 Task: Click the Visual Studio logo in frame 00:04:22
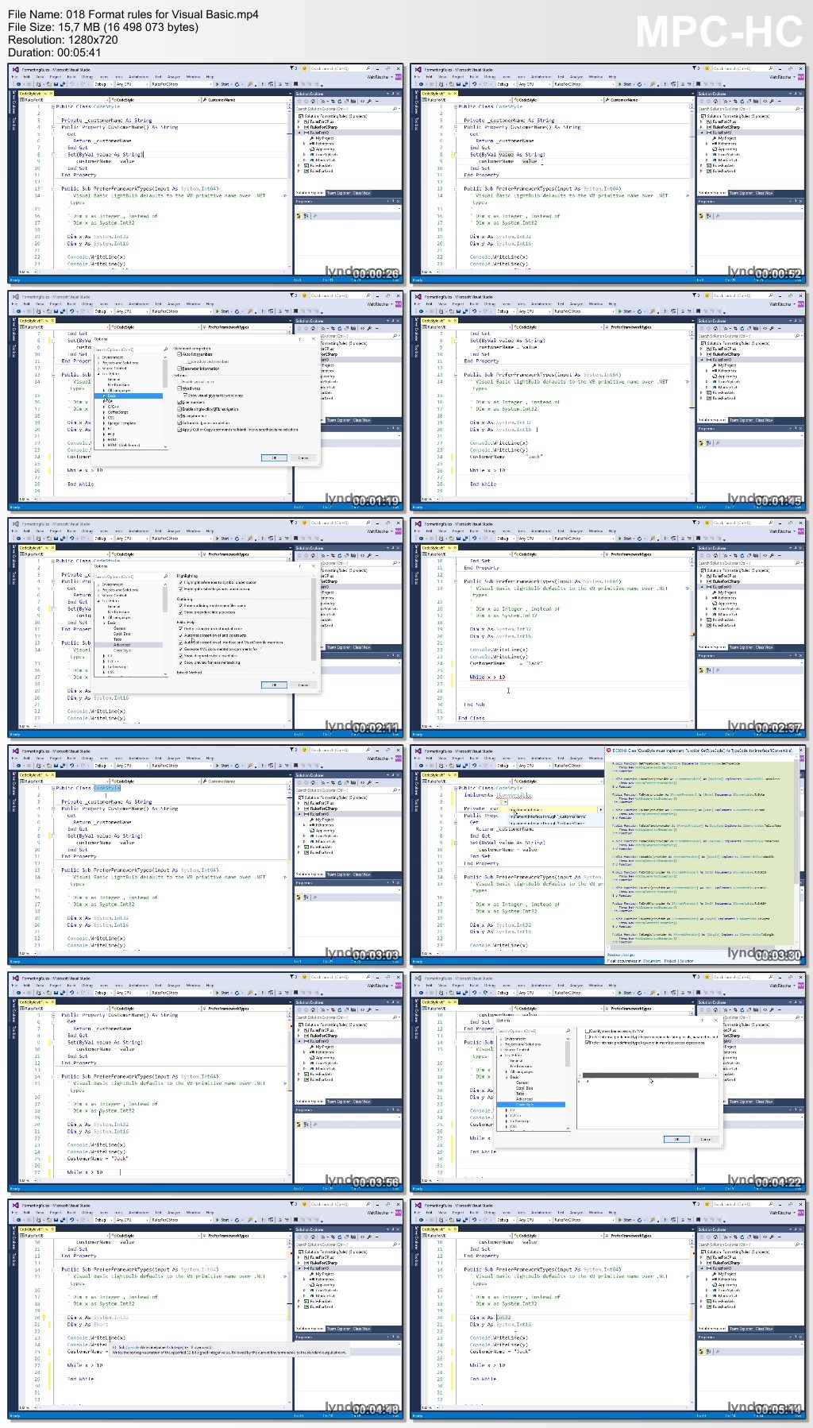coord(418,977)
